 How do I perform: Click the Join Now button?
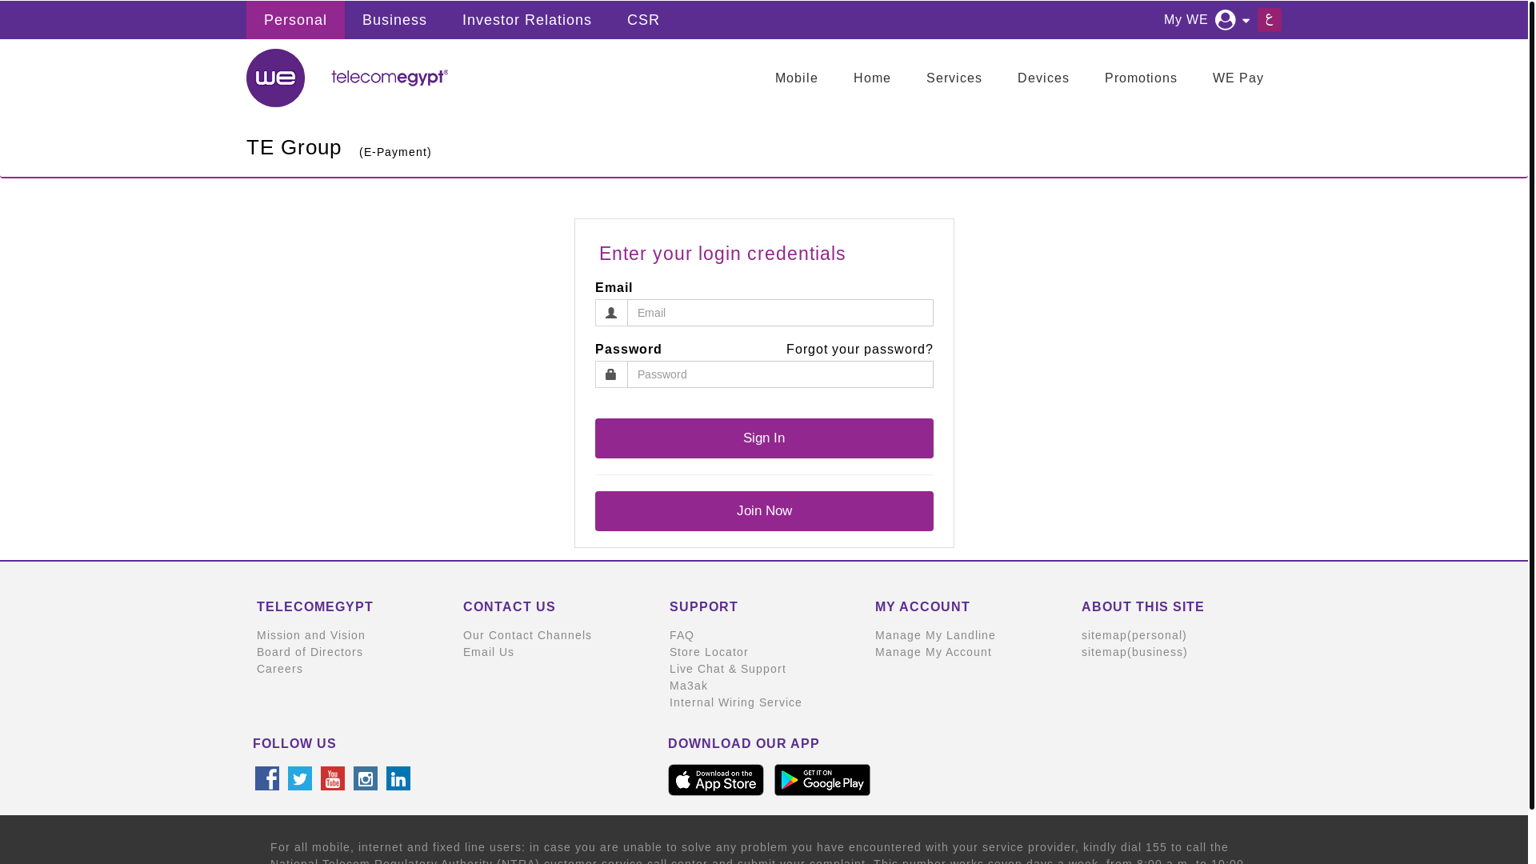point(764,511)
